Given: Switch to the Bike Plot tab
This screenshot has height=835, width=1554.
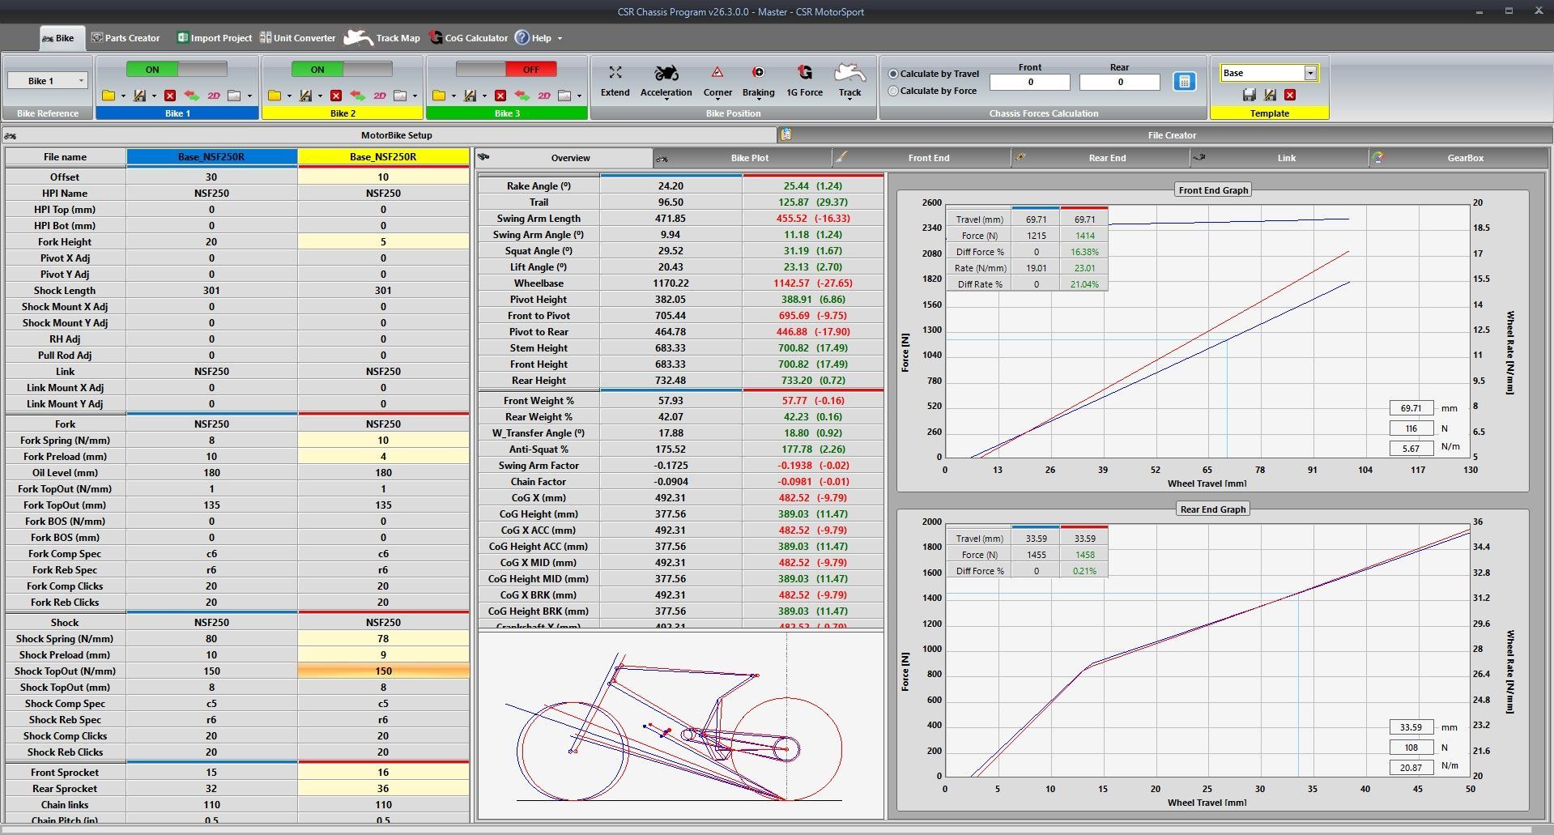Looking at the screenshot, I should pyautogui.click(x=749, y=158).
